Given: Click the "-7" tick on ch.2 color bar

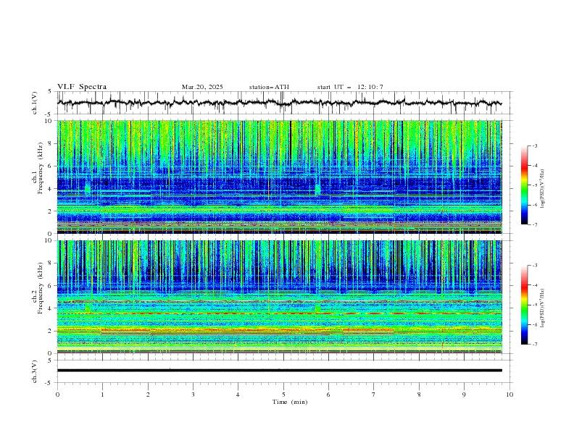Looking at the screenshot, I should point(535,345).
